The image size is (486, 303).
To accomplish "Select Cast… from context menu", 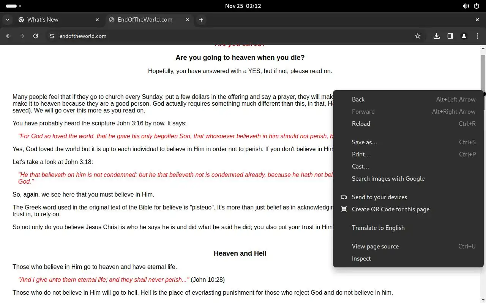I will click(x=408, y=166).
